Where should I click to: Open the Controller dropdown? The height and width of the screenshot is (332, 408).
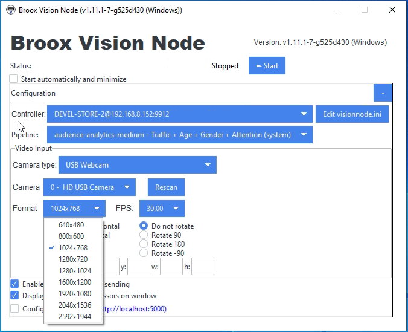click(x=179, y=114)
